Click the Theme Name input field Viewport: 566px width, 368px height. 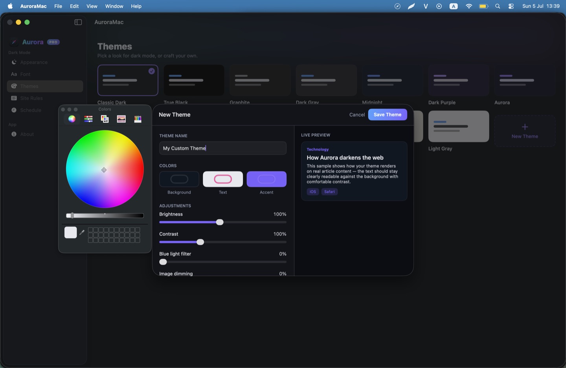pyautogui.click(x=223, y=148)
